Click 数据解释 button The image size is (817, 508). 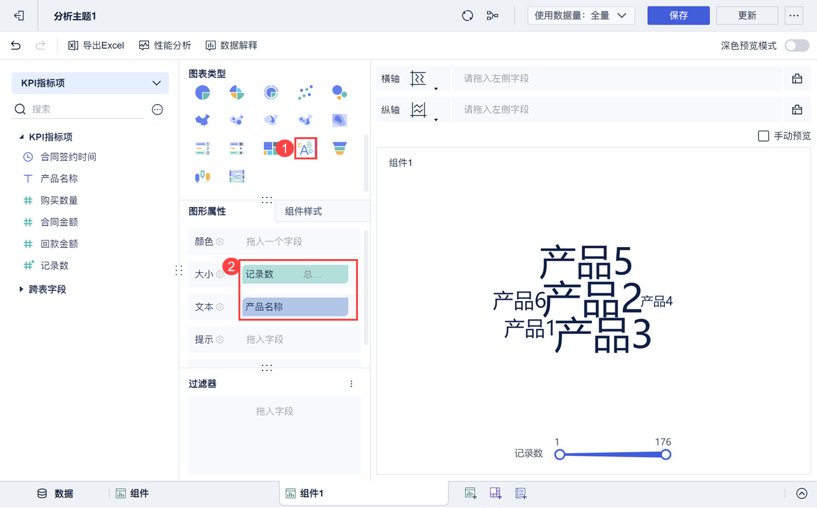pyautogui.click(x=231, y=46)
